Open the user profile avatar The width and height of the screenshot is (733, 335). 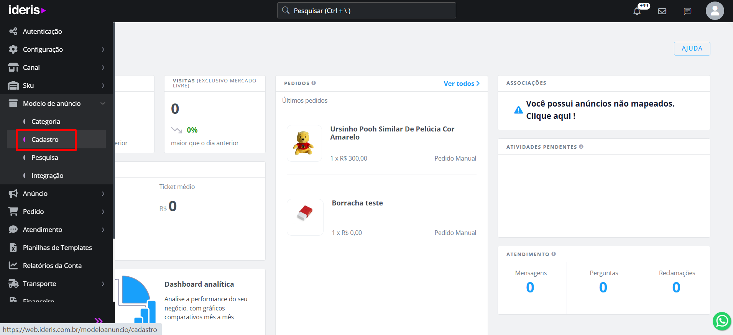coord(715,11)
